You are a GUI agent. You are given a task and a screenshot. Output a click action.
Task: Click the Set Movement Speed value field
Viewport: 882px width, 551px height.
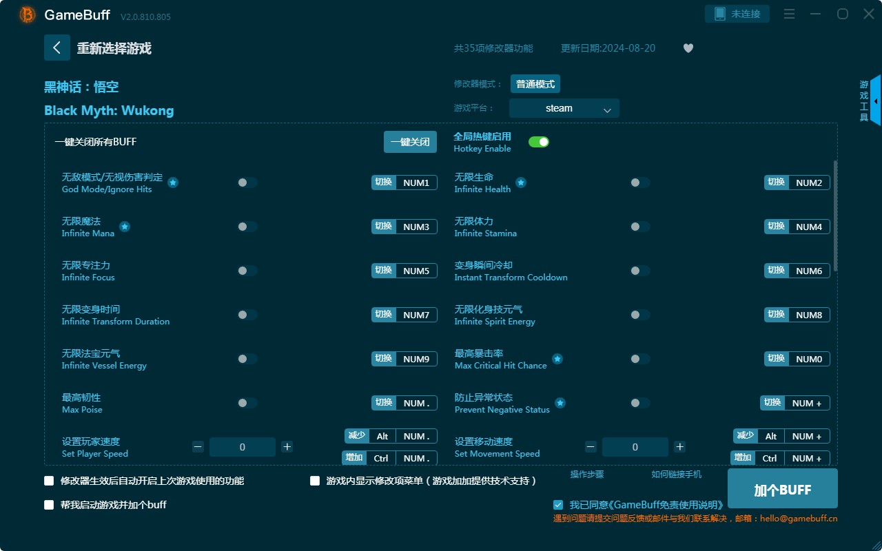tap(635, 447)
